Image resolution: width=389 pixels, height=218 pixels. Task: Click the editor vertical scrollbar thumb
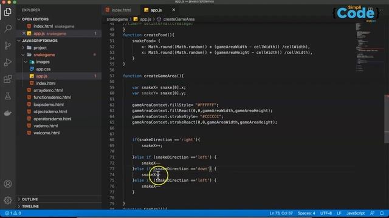[387, 119]
